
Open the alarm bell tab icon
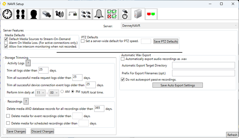pyautogui.click(x=99, y=14)
